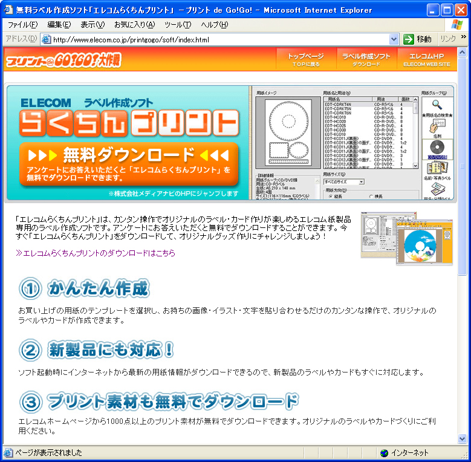Click the 無料ダウンロード orange banner button
The image size is (471, 462).
tap(129, 164)
